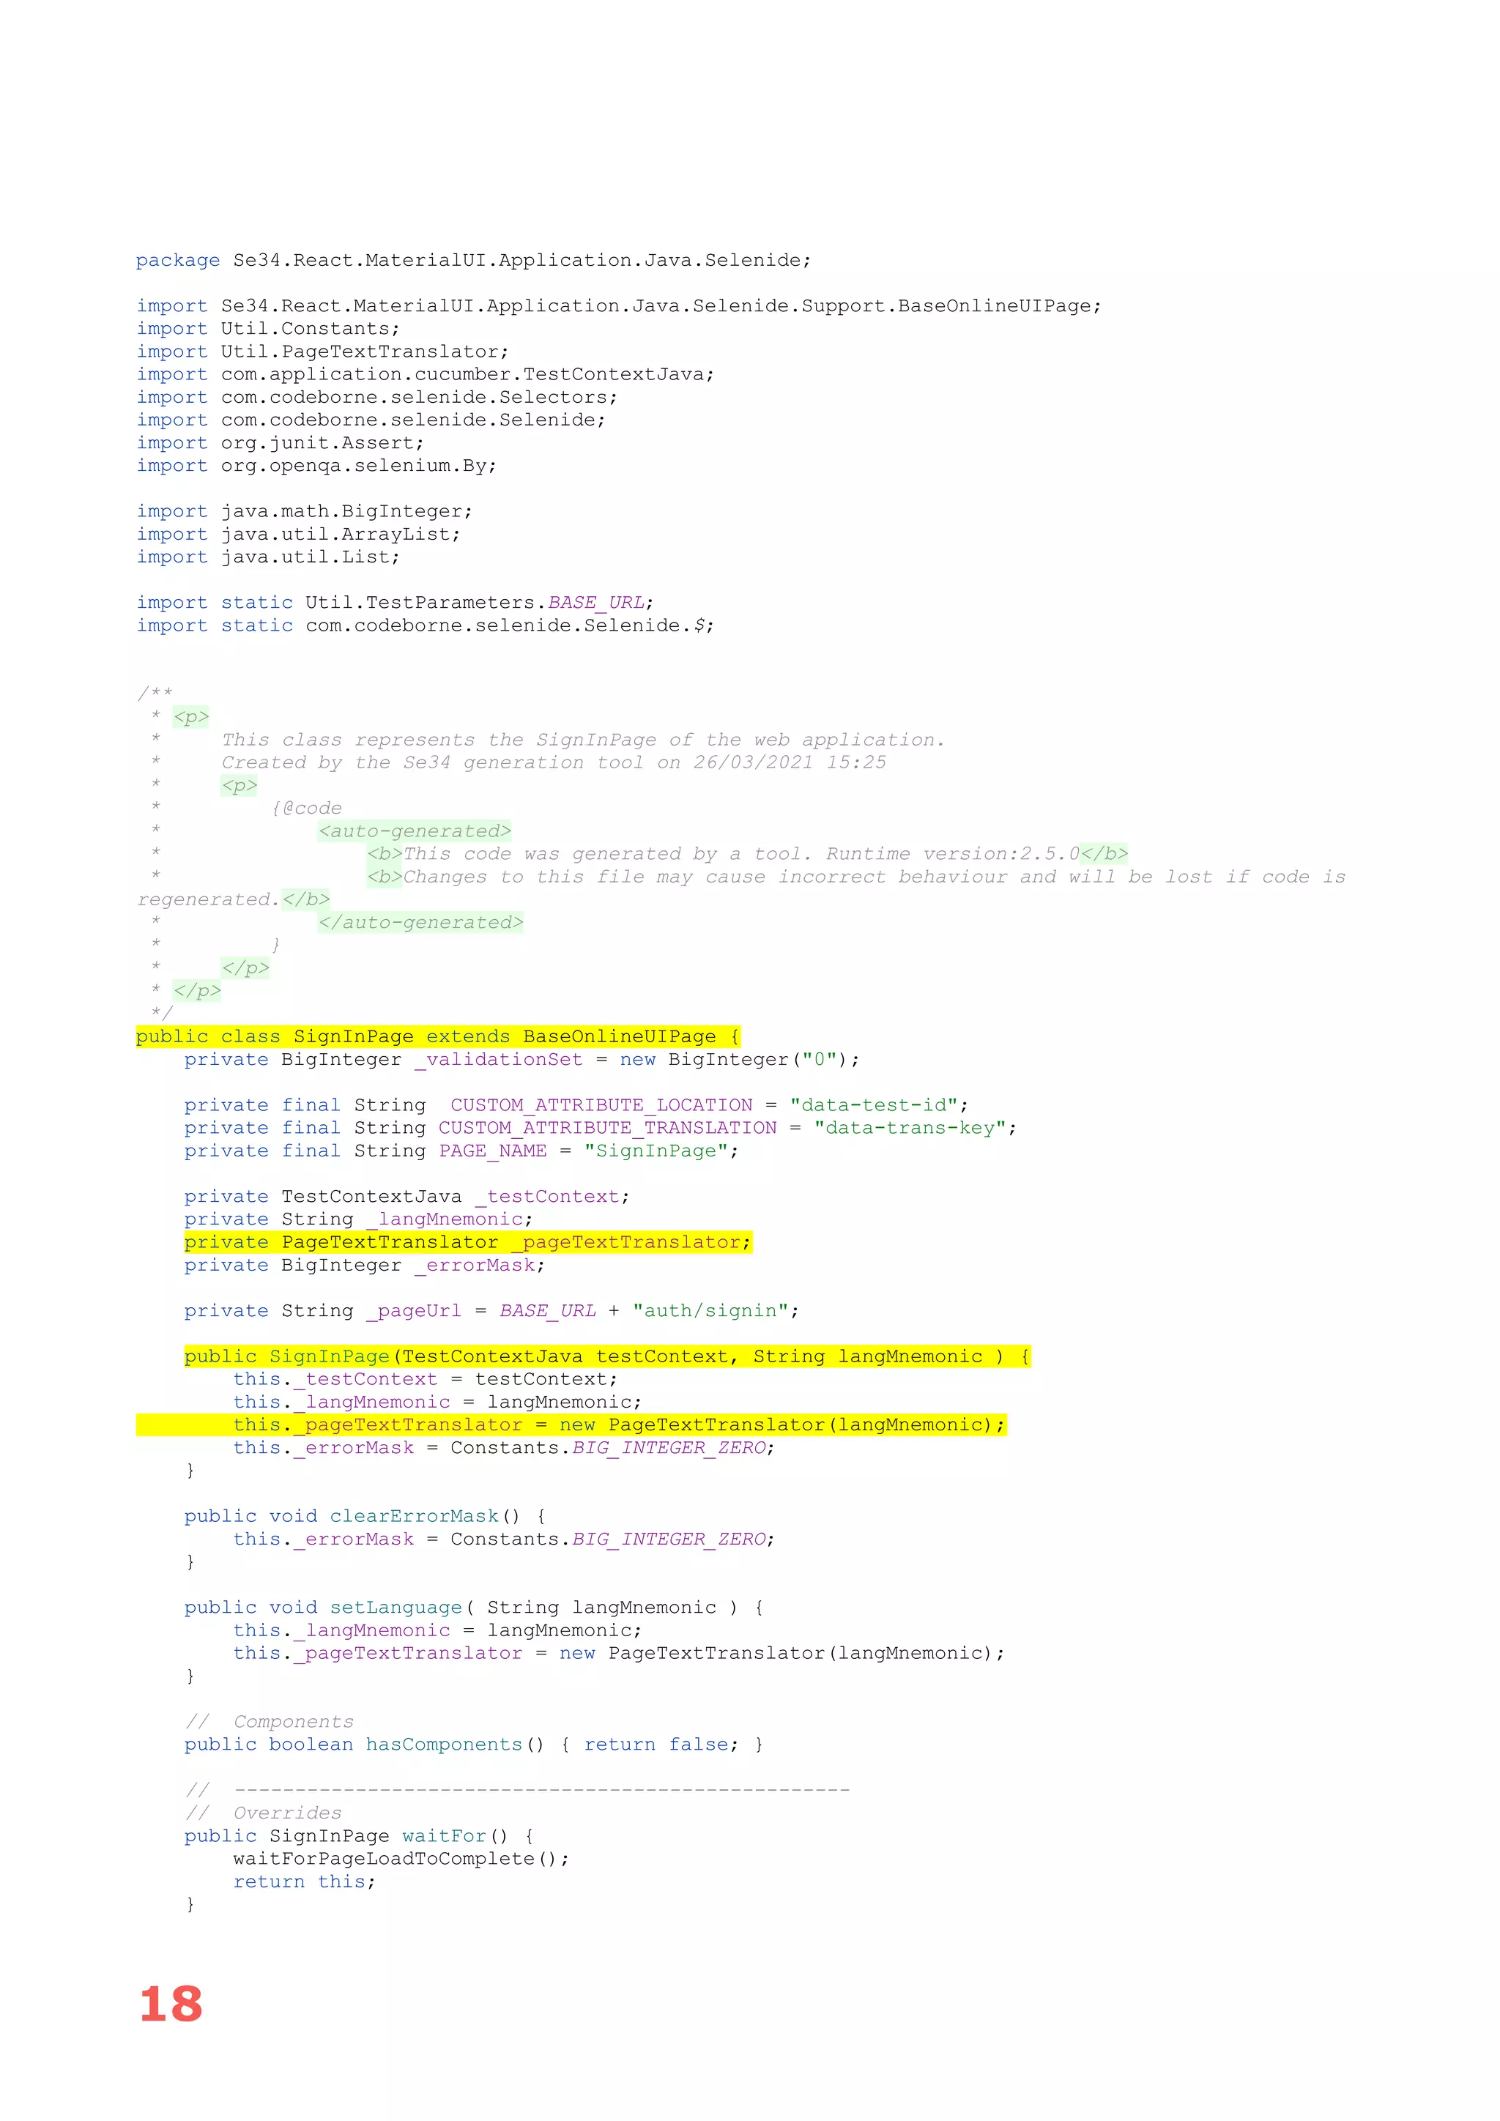Select the BaseOnlineUIPage import line

pos(619,305)
